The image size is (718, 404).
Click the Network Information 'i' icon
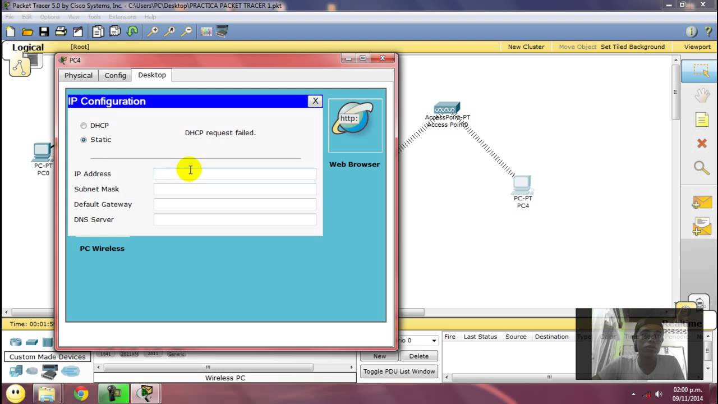[x=692, y=32]
